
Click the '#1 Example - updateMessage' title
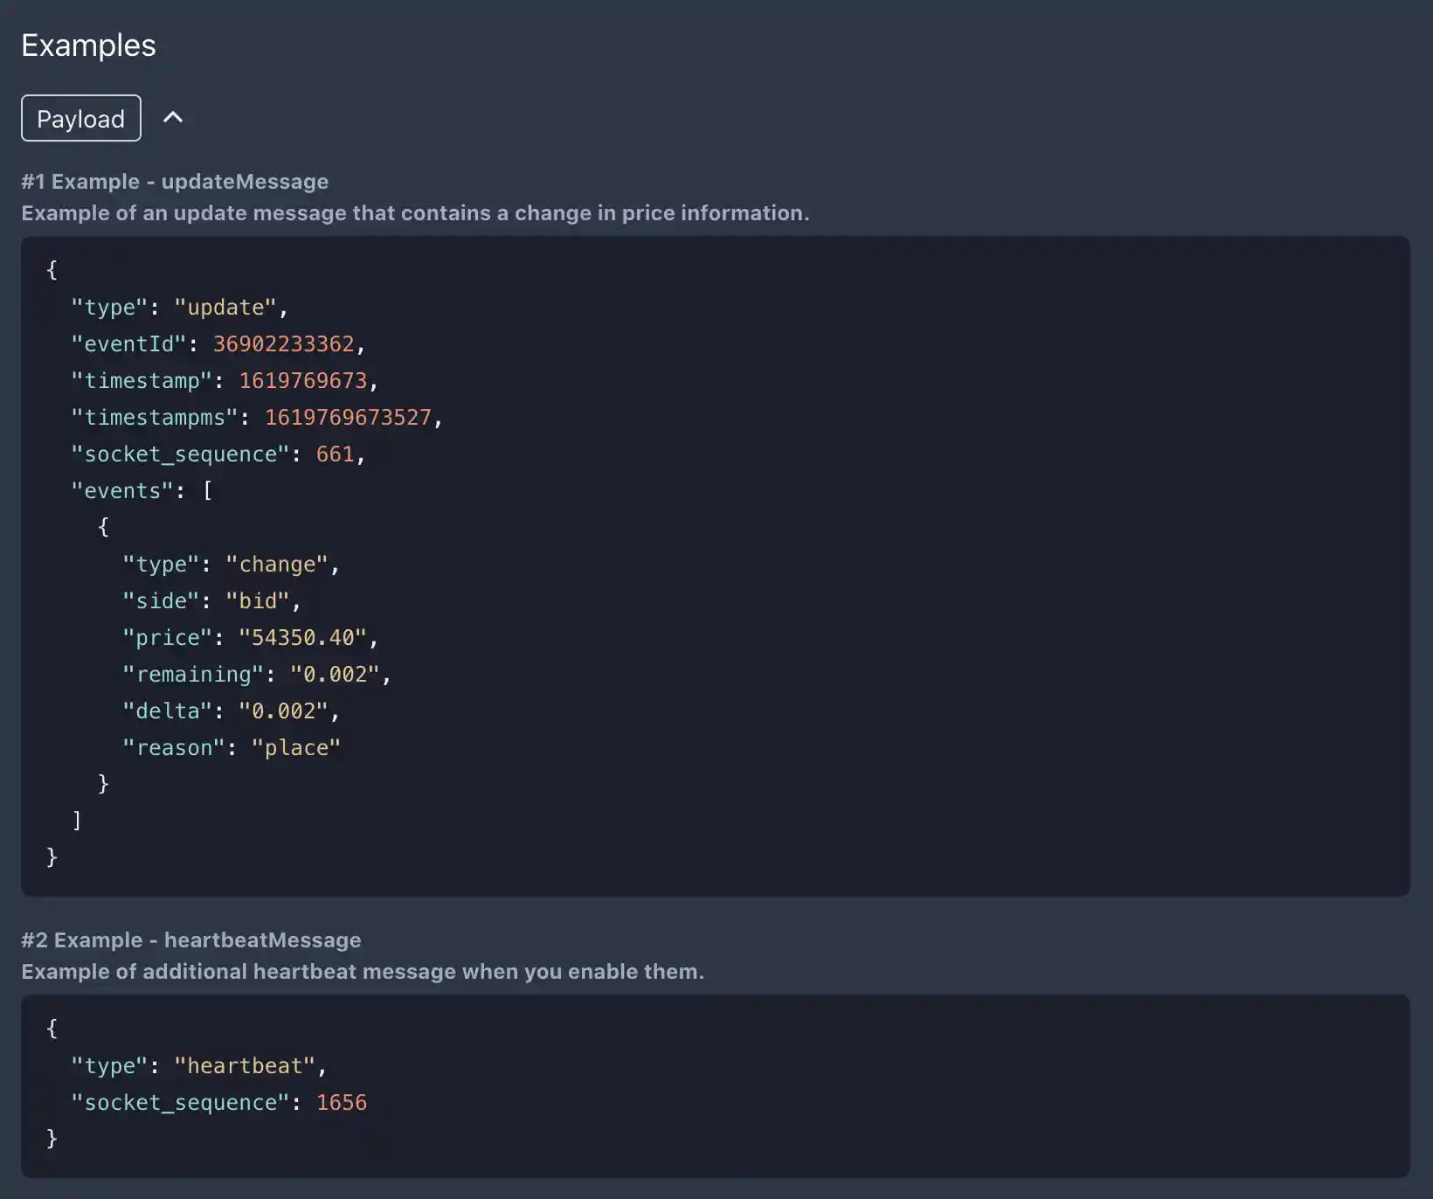(175, 182)
